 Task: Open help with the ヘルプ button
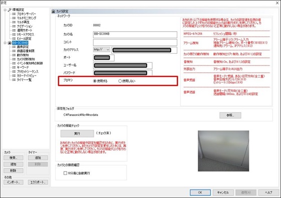(268, 192)
